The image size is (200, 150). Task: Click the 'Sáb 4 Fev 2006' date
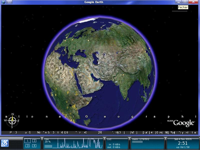183,139
